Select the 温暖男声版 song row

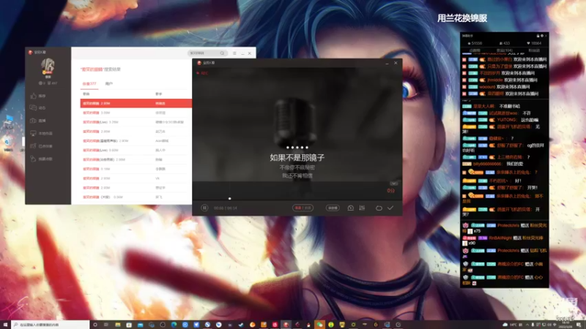click(x=136, y=140)
